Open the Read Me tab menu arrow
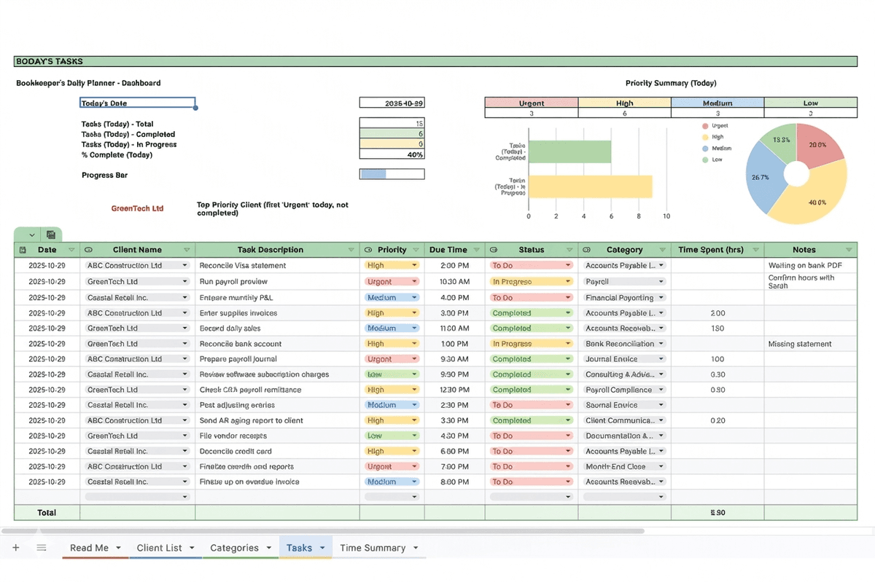 pos(119,548)
